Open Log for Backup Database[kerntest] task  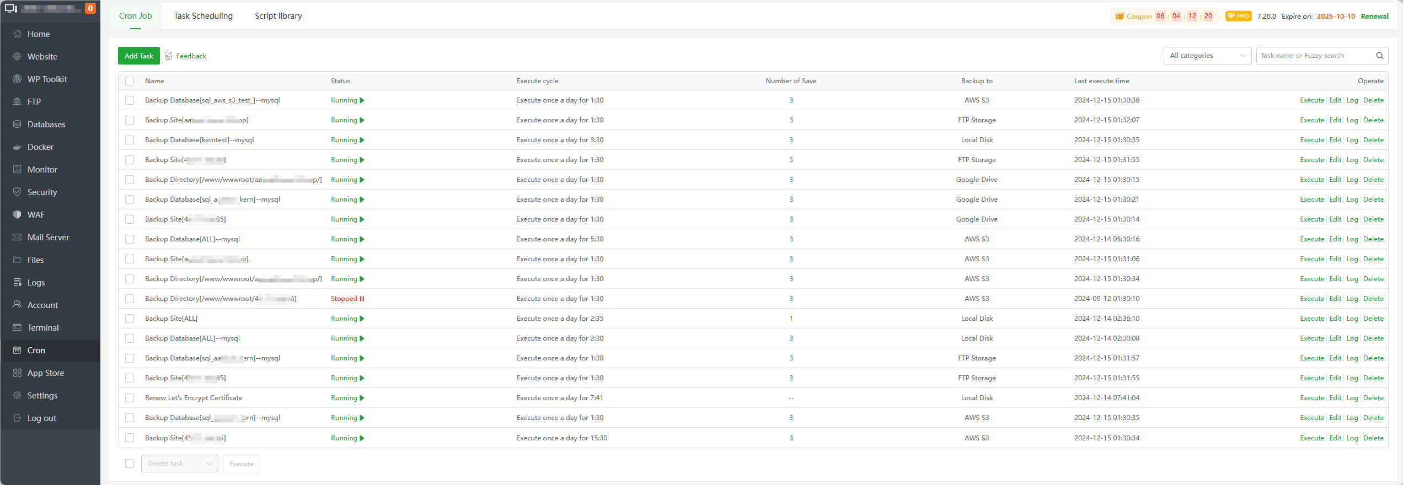click(x=1352, y=140)
